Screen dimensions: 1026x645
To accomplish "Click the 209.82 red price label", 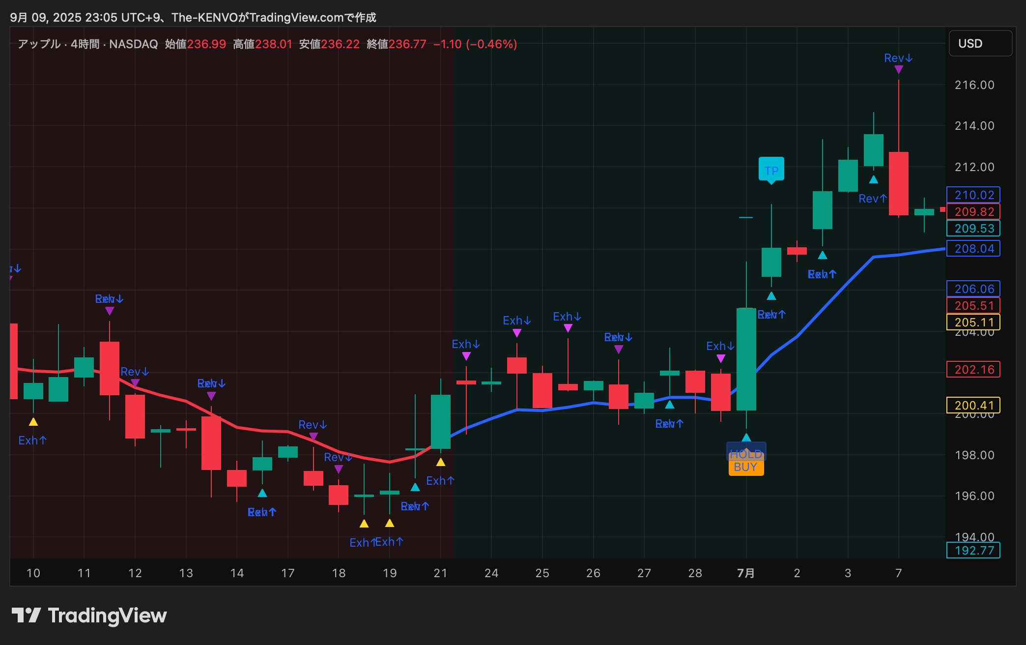I will [x=973, y=212].
